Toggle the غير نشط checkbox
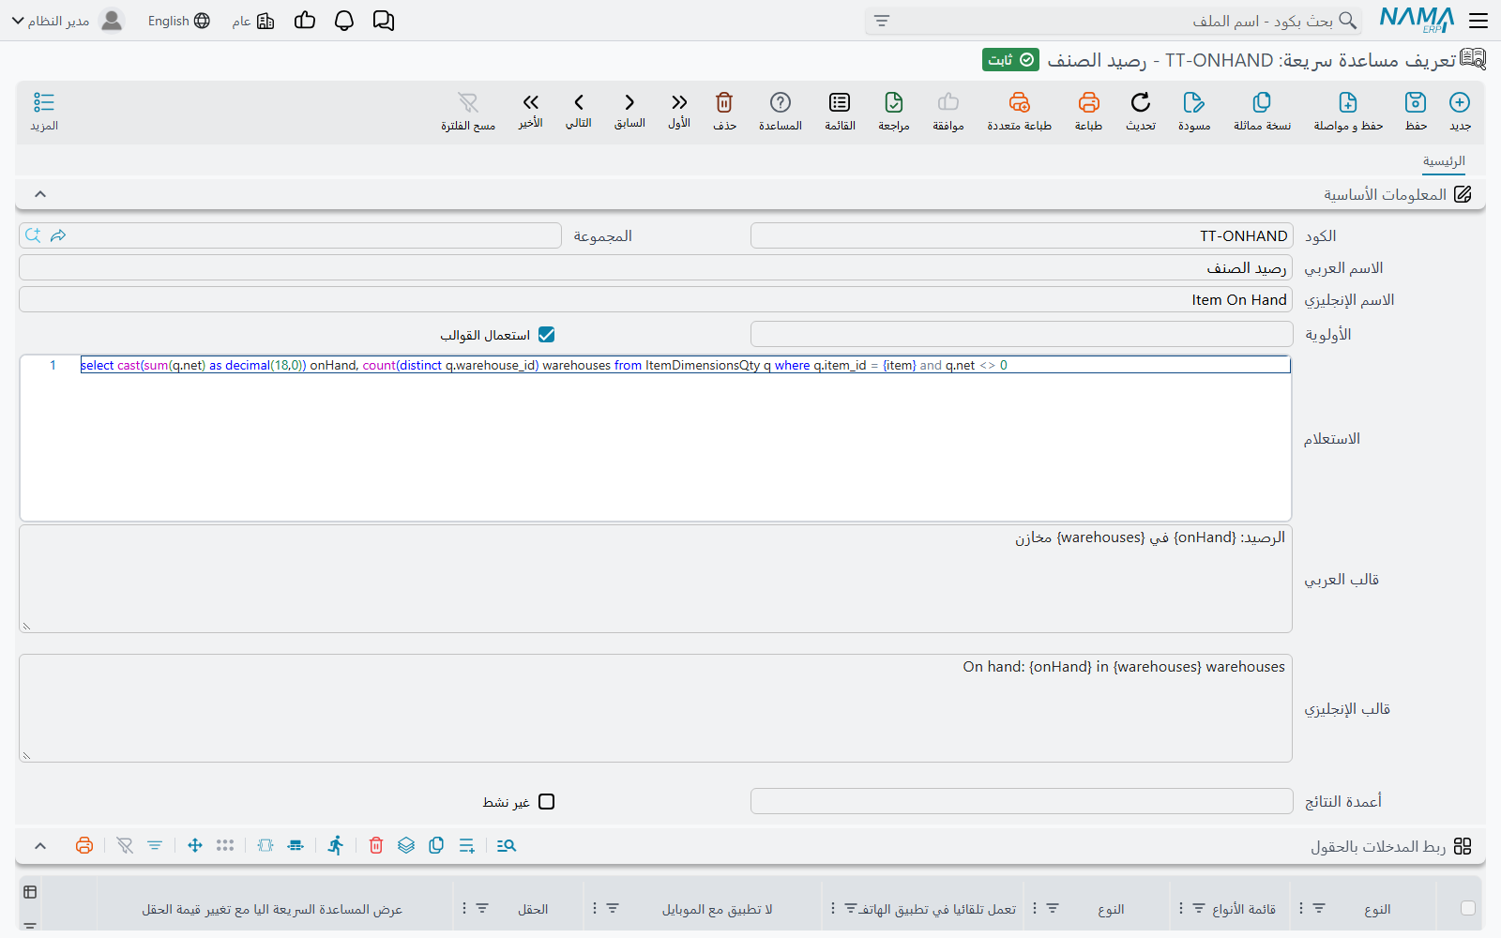1501x938 pixels. 547,802
